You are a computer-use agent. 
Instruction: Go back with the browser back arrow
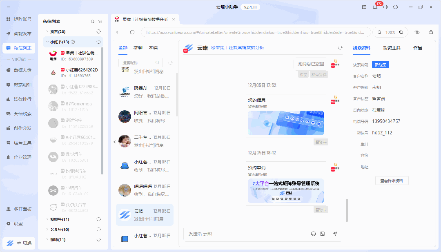(118, 32)
